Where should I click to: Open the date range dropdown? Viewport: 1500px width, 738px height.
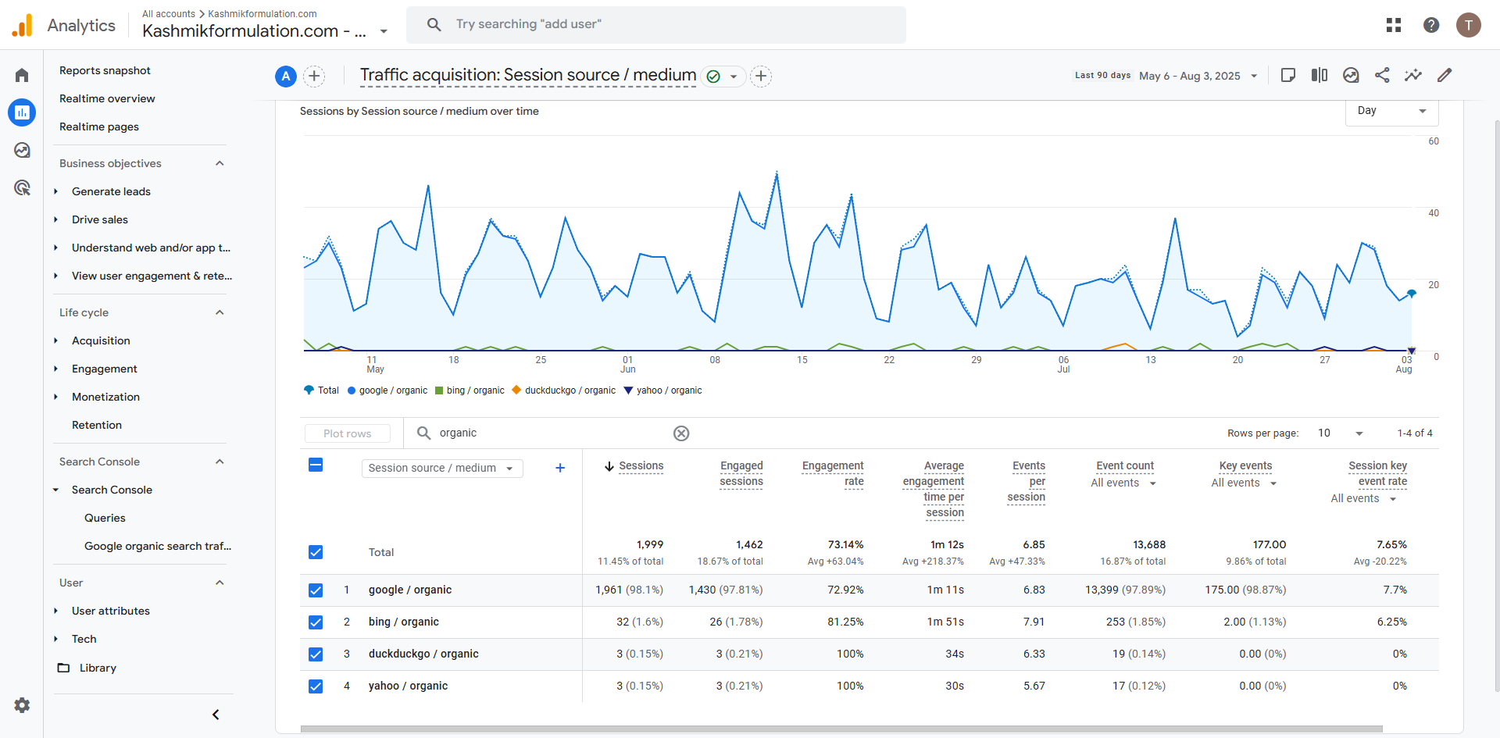click(x=1198, y=76)
